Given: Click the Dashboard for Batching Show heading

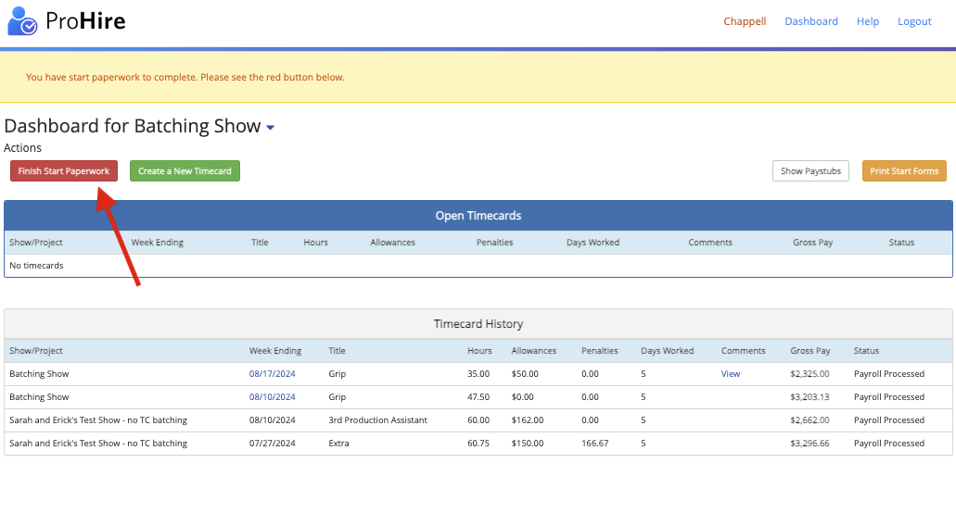Looking at the screenshot, I should point(133,126).
